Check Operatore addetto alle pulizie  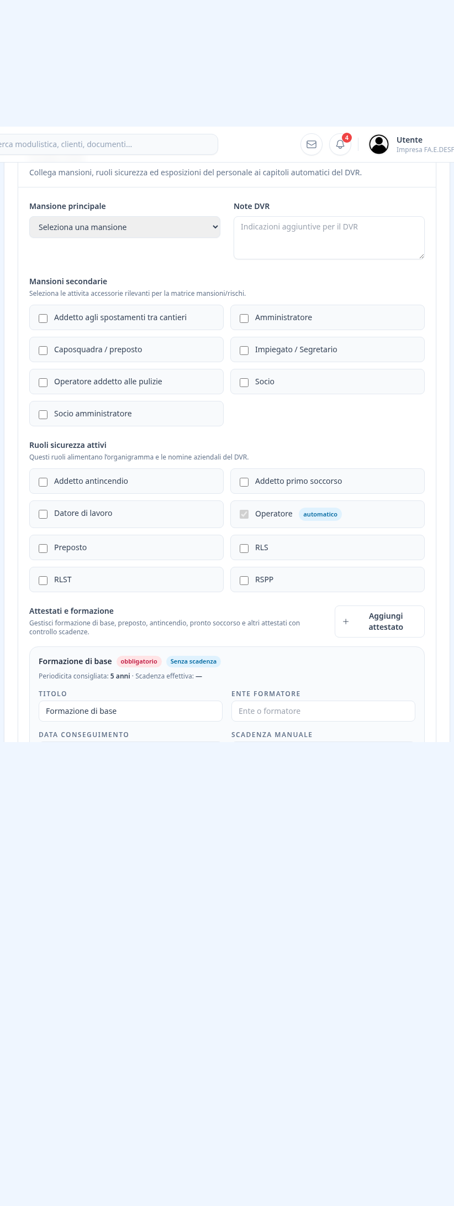[43, 383]
